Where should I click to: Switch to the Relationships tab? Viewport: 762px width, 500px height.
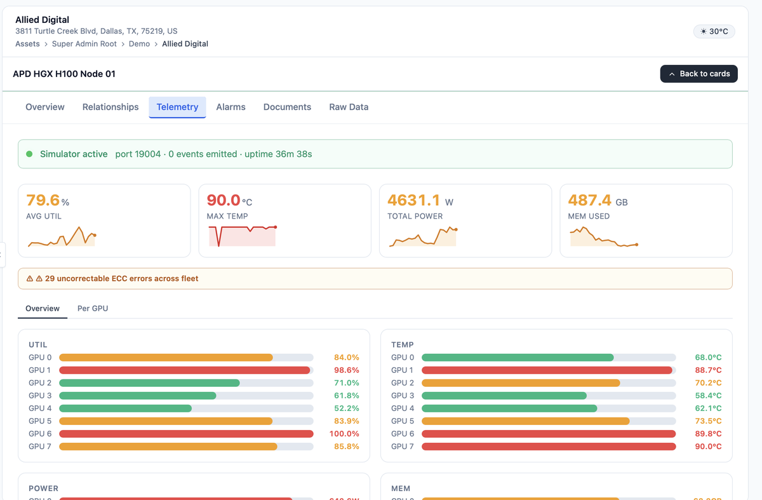tap(110, 107)
